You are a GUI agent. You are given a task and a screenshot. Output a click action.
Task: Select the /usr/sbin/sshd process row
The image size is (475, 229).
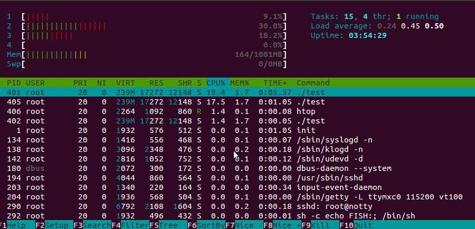tap(237, 178)
